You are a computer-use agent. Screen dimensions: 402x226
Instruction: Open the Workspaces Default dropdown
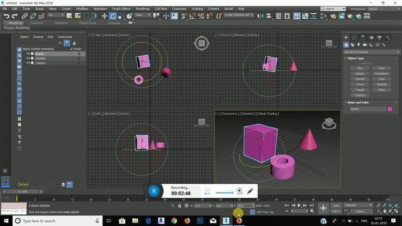tap(384, 9)
